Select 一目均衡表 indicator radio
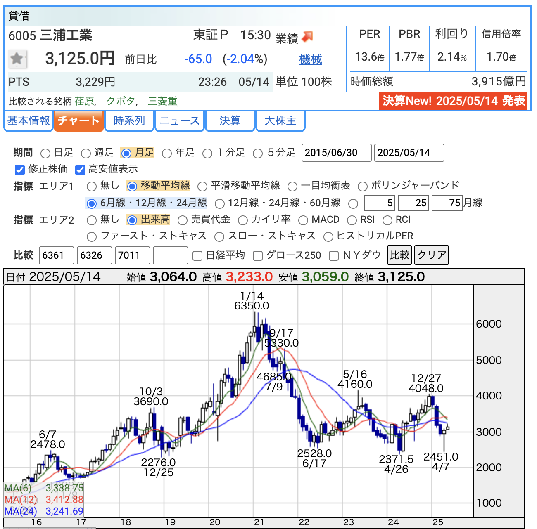The height and width of the screenshot is (529, 537). tap(292, 187)
